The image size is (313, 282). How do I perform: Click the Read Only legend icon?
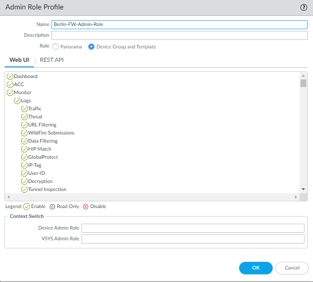coord(52,207)
